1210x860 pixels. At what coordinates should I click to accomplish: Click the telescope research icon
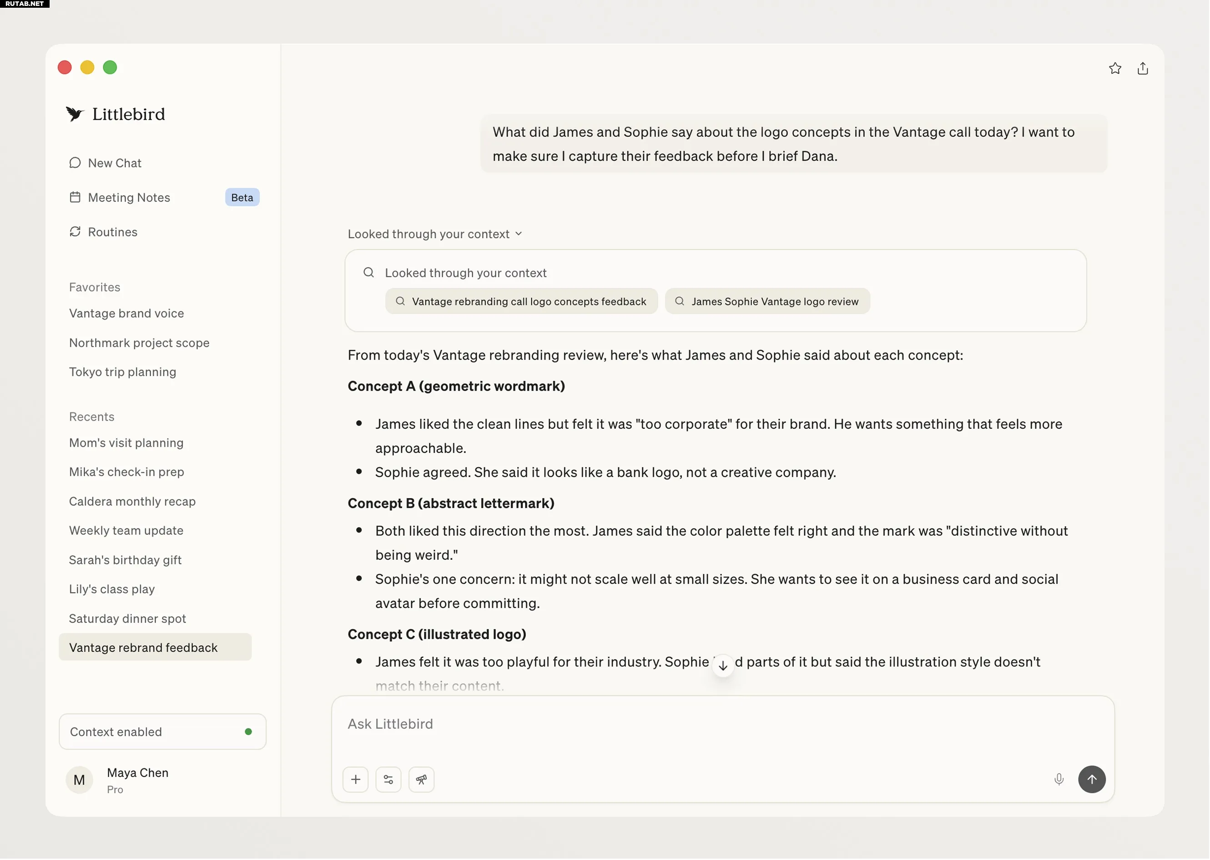click(x=422, y=780)
